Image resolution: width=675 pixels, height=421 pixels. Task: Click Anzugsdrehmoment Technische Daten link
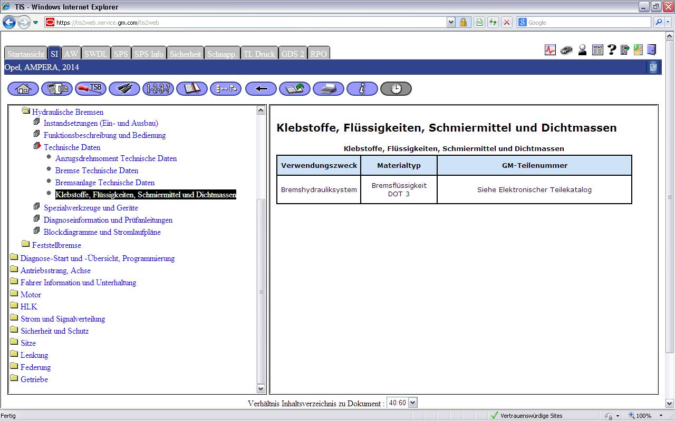tap(115, 158)
